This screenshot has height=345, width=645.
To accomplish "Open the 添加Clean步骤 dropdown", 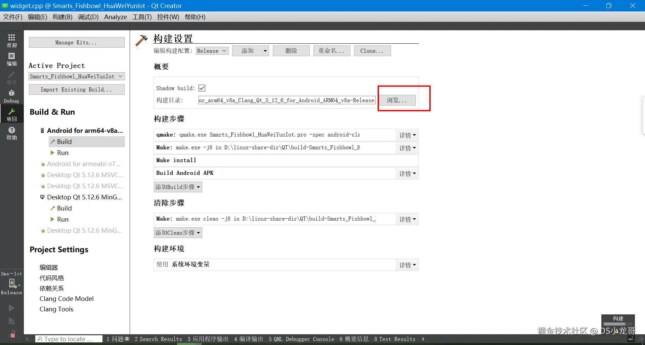I will [178, 233].
